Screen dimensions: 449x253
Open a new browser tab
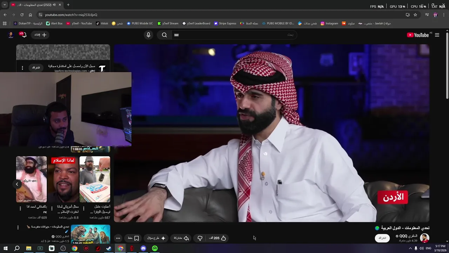click(x=68, y=5)
